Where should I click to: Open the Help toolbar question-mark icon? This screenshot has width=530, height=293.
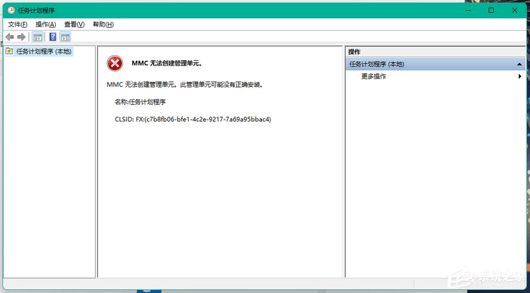pyautogui.click(x=53, y=37)
